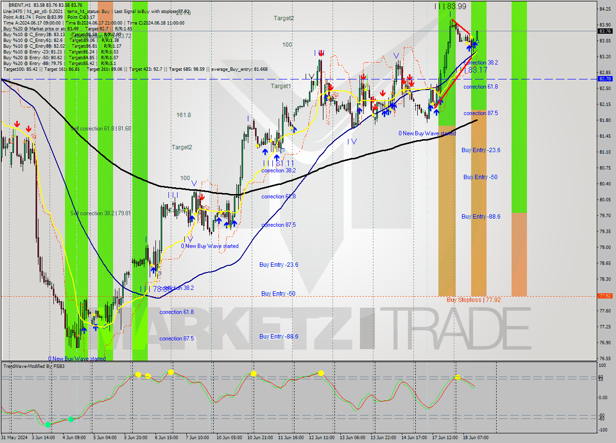Select 'Sell correction 61.8 | 81.68' label

[x=101, y=129]
